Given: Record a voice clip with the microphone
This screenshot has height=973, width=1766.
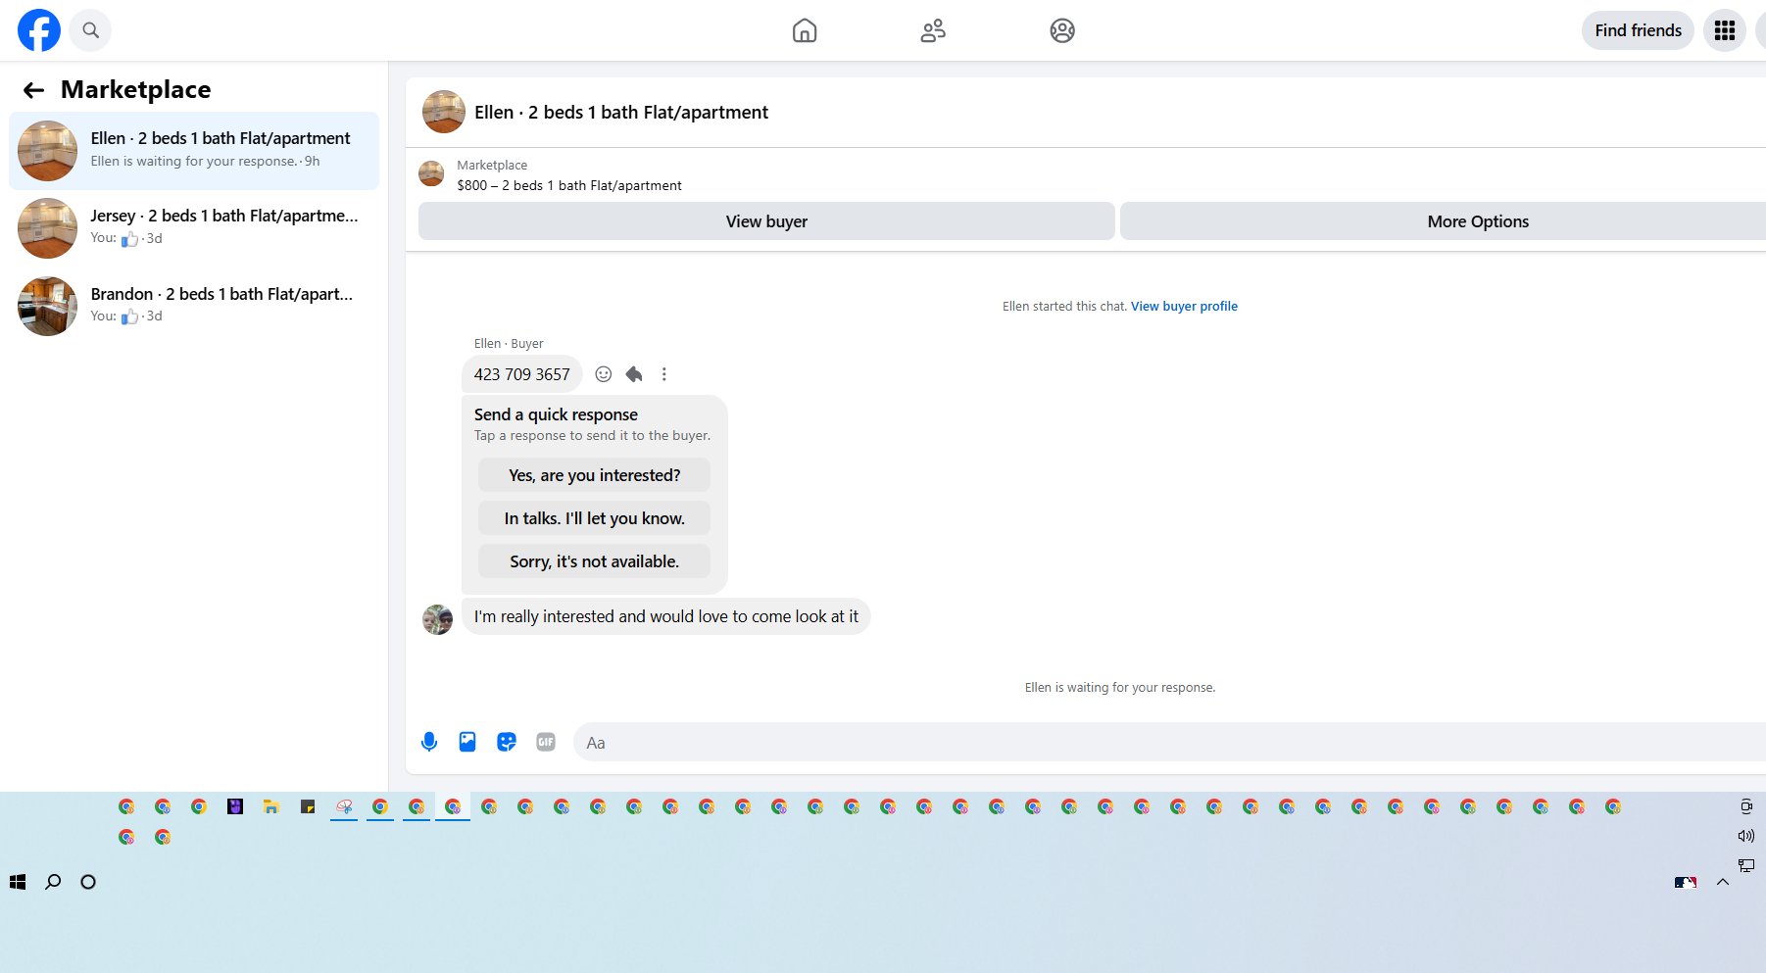Looking at the screenshot, I should point(429,742).
